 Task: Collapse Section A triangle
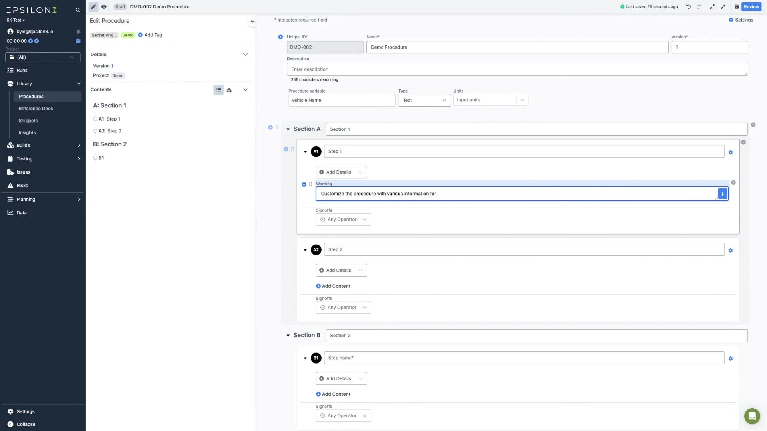pyautogui.click(x=288, y=129)
